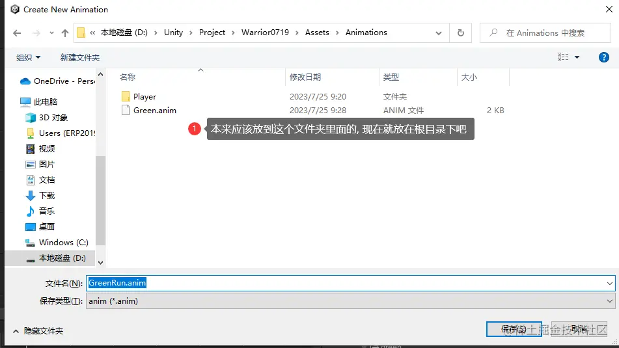Image resolution: width=619 pixels, height=348 pixels.
Task: Select the Green.anim file
Action: pos(155,111)
